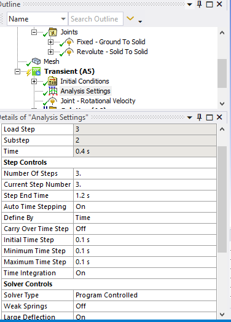This screenshot has height=322, width=231.
Task: Click the Transient (A5) analysis icon
Action: pyautogui.click(x=36, y=71)
